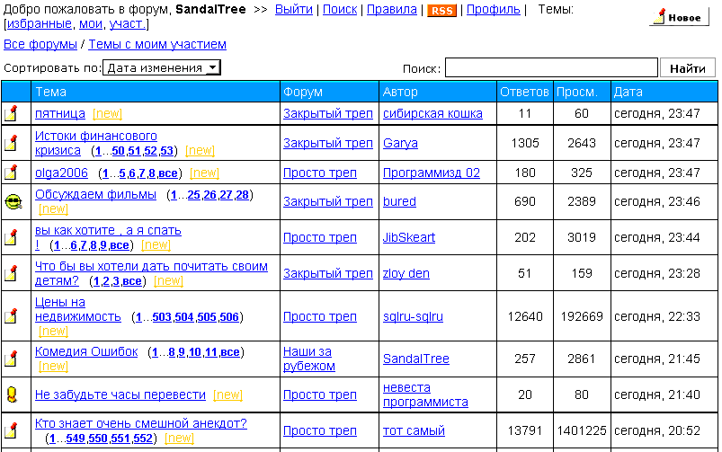Image resolution: width=722 pixels, height=452 pixels.
Task: Click the smiley icon next to Обсуждаем фильмы
Action: (13, 202)
